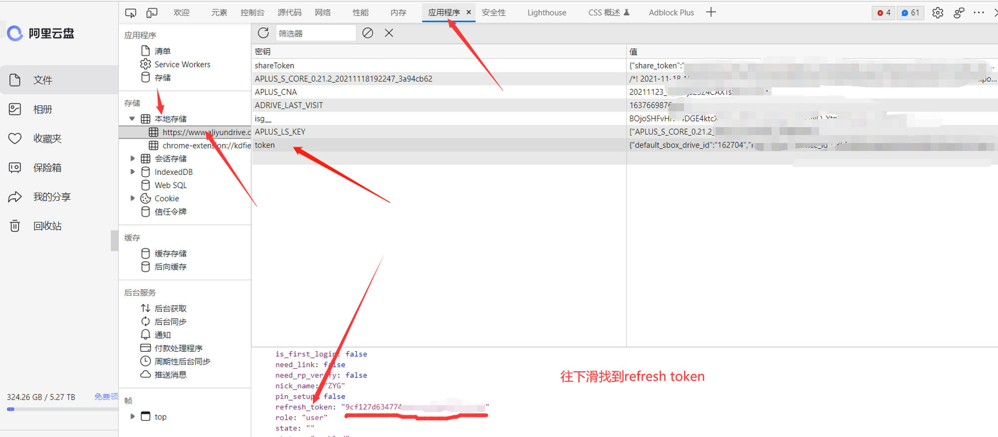Collapse the 本地存储 tree node
998x437 pixels.
tap(132, 119)
